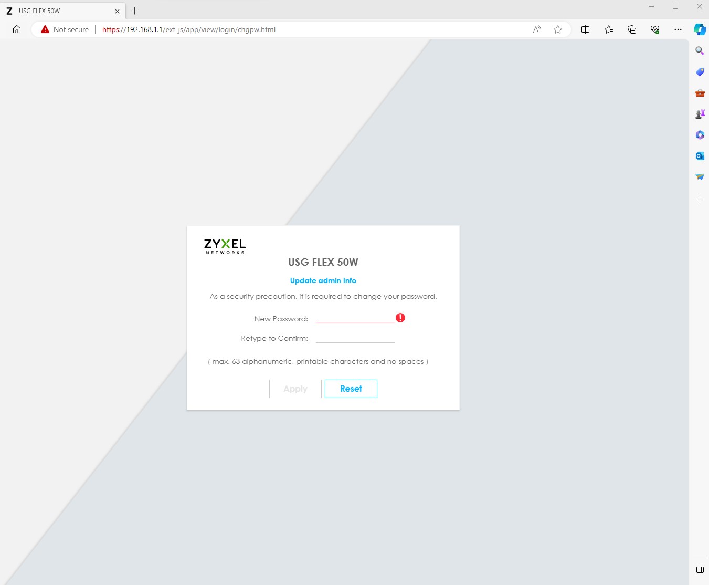Open the Outlook sidebar icon
The height and width of the screenshot is (585, 709).
(x=700, y=156)
